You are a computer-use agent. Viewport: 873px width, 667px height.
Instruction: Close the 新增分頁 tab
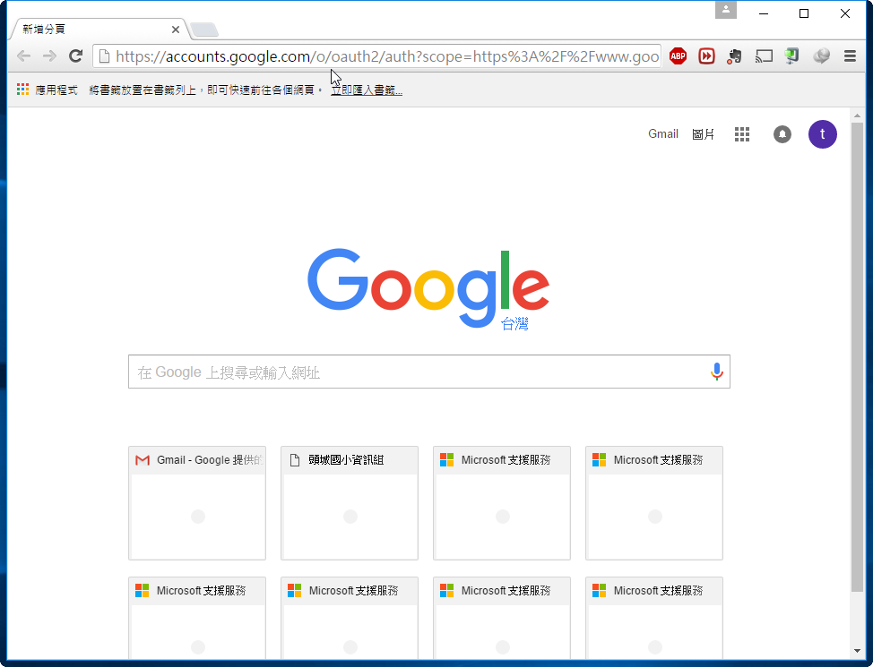tap(176, 30)
